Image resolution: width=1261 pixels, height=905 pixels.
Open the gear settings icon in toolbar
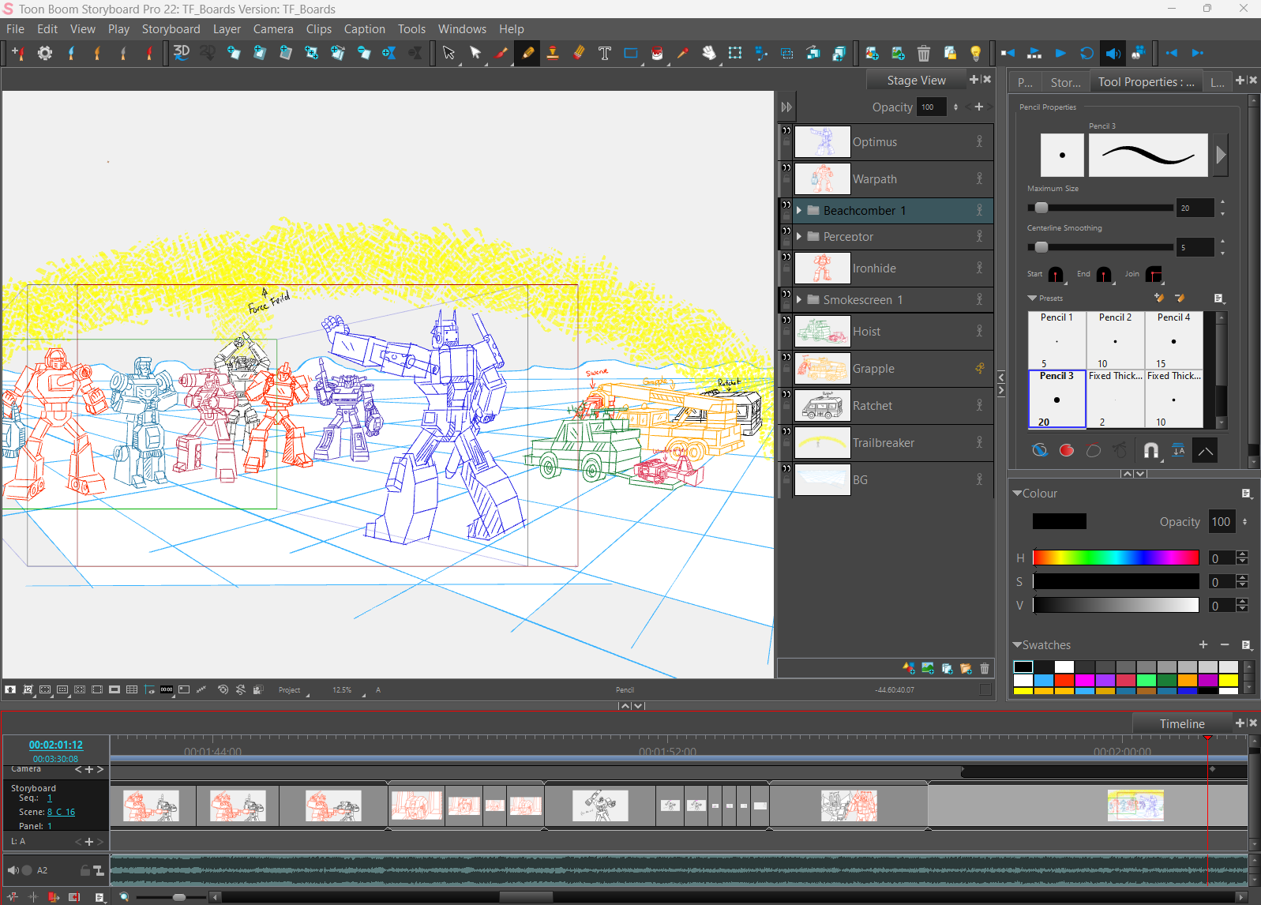[45, 53]
